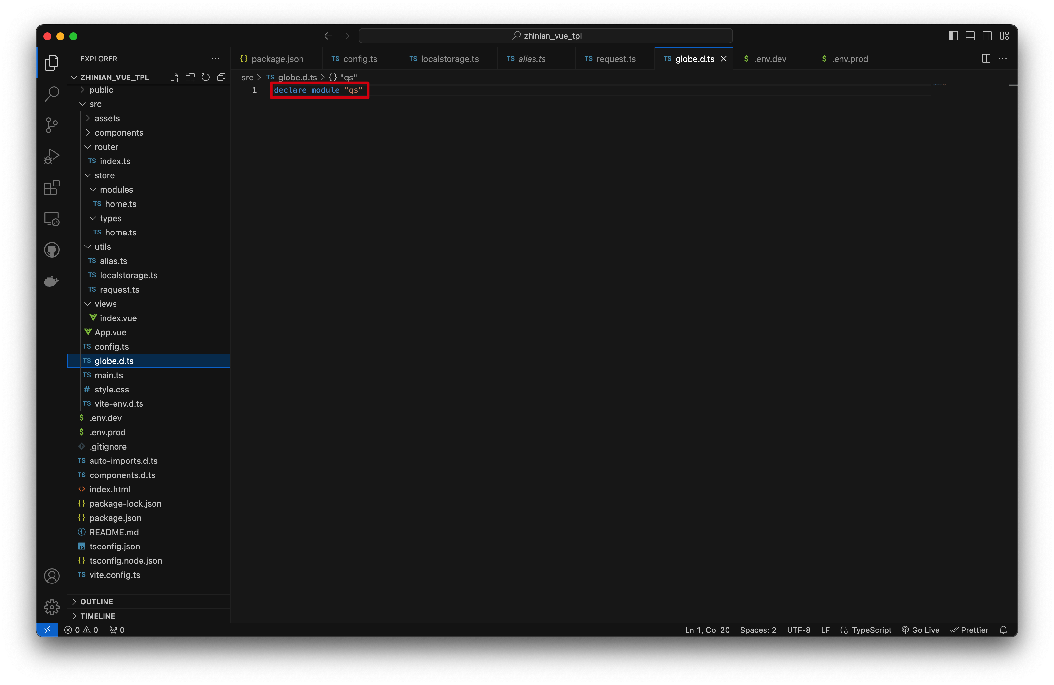Refresh the explorer file tree
Viewport: 1054px width, 685px height.
[205, 77]
